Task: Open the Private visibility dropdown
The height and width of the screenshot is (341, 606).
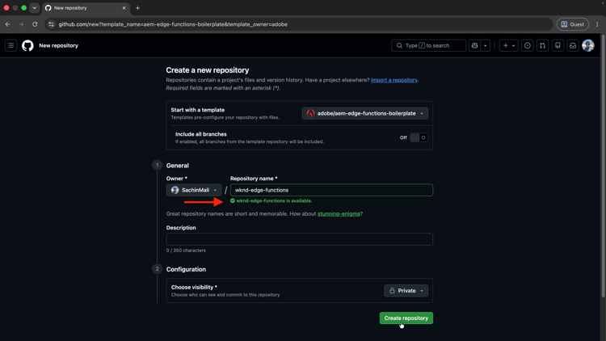Action: point(406,291)
